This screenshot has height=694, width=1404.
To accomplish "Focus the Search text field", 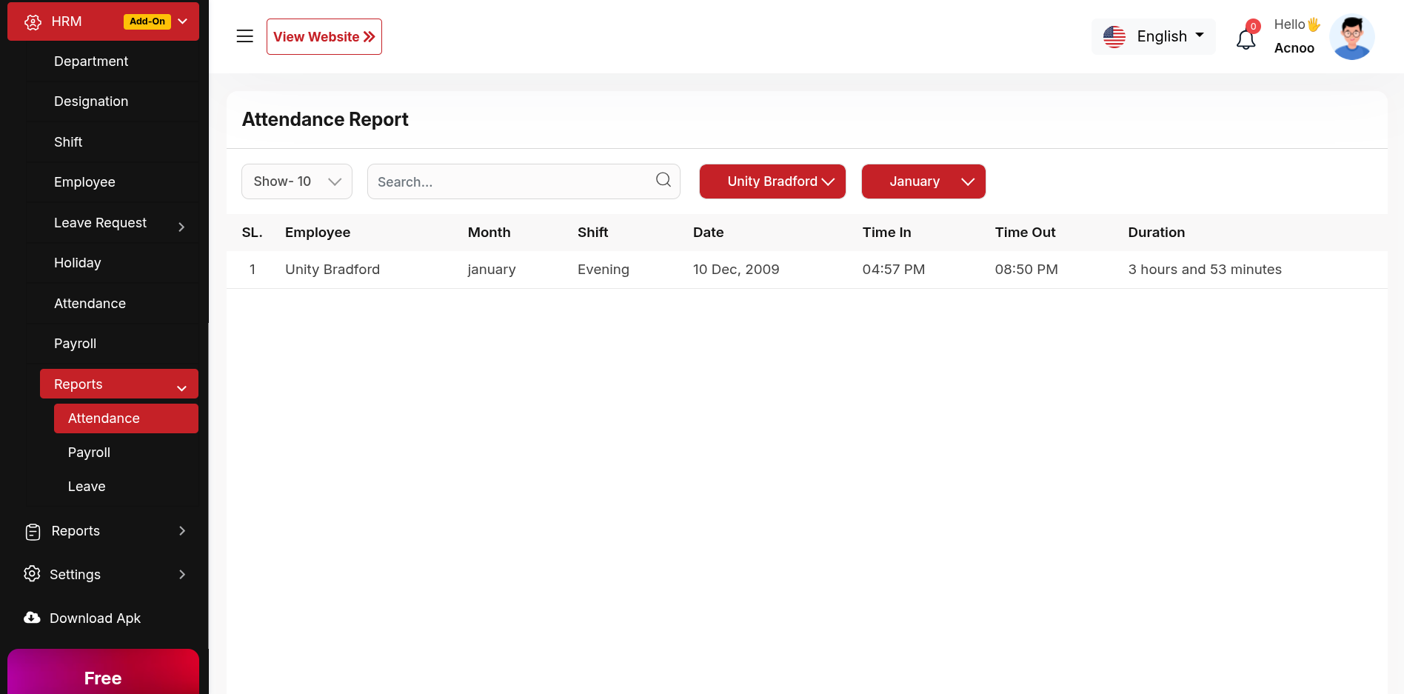I will 511,181.
